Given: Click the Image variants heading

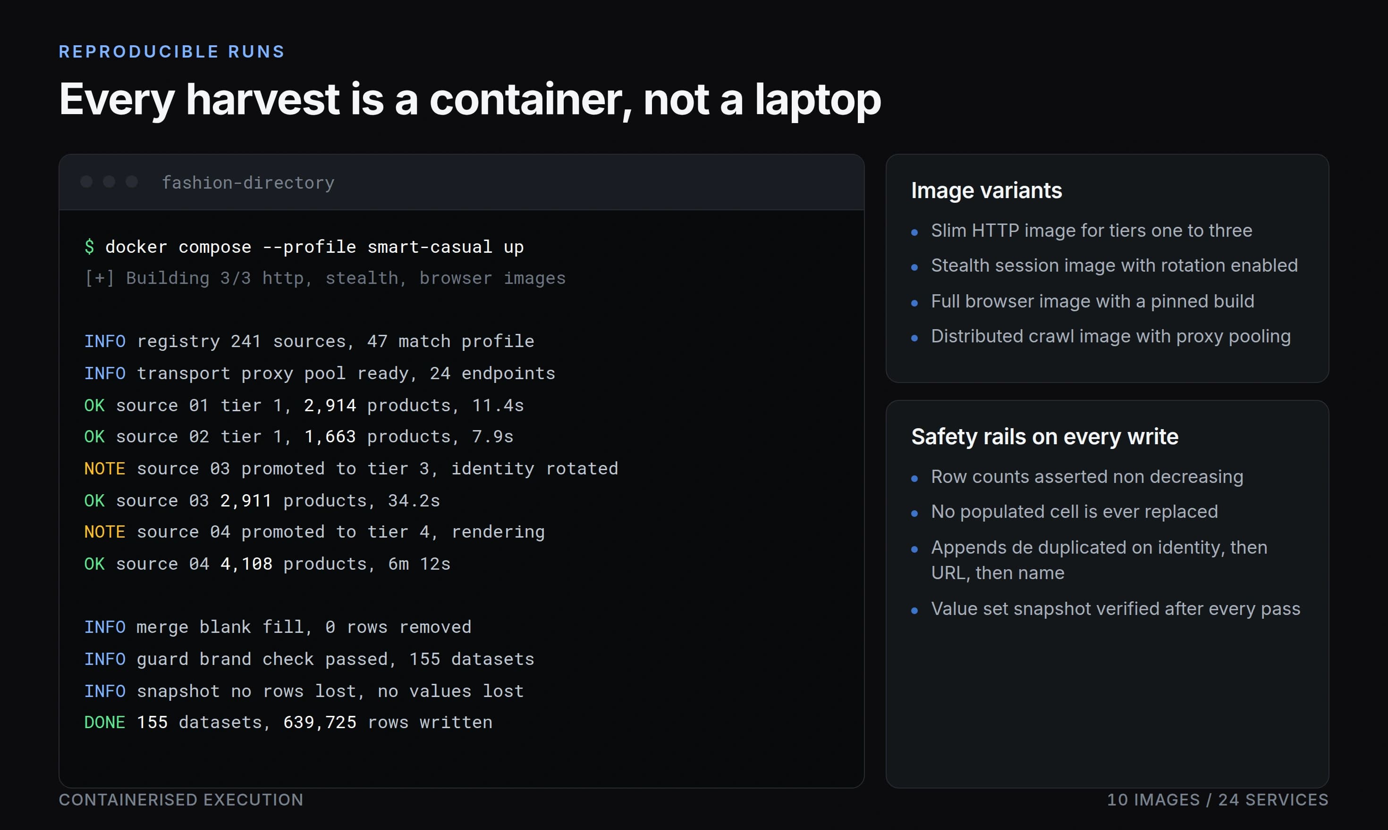Looking at the screenshot, I should 986,191.
